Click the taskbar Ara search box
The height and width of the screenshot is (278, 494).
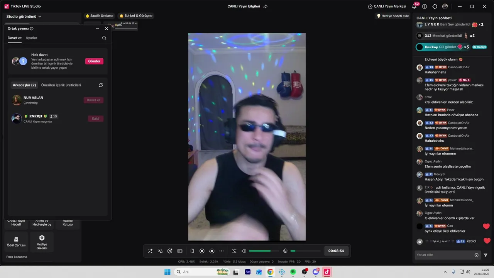[x=202, y=272]
